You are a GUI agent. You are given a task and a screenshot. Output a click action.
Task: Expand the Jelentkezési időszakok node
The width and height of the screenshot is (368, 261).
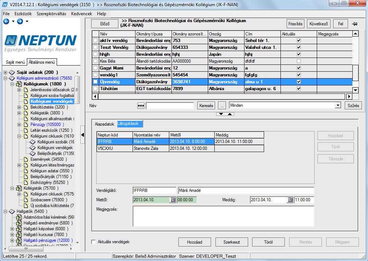[x=19, y=90]
